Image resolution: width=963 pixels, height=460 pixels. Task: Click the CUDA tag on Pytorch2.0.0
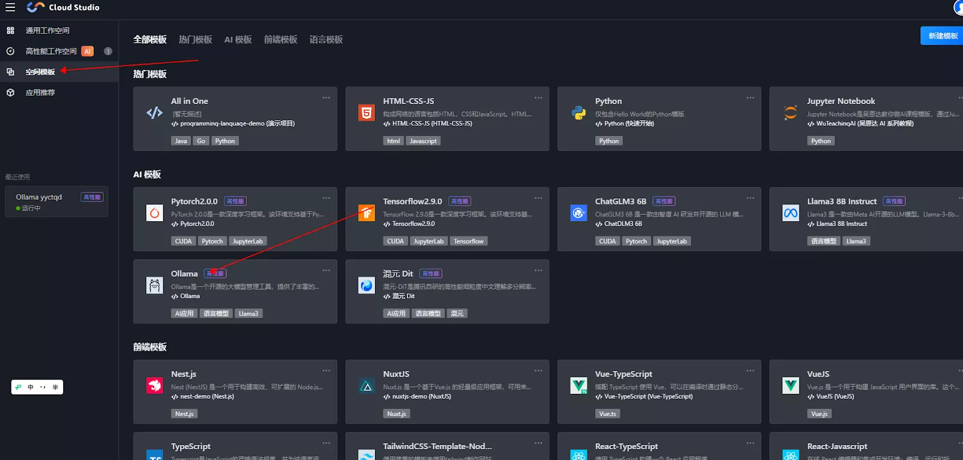point(183,241)
